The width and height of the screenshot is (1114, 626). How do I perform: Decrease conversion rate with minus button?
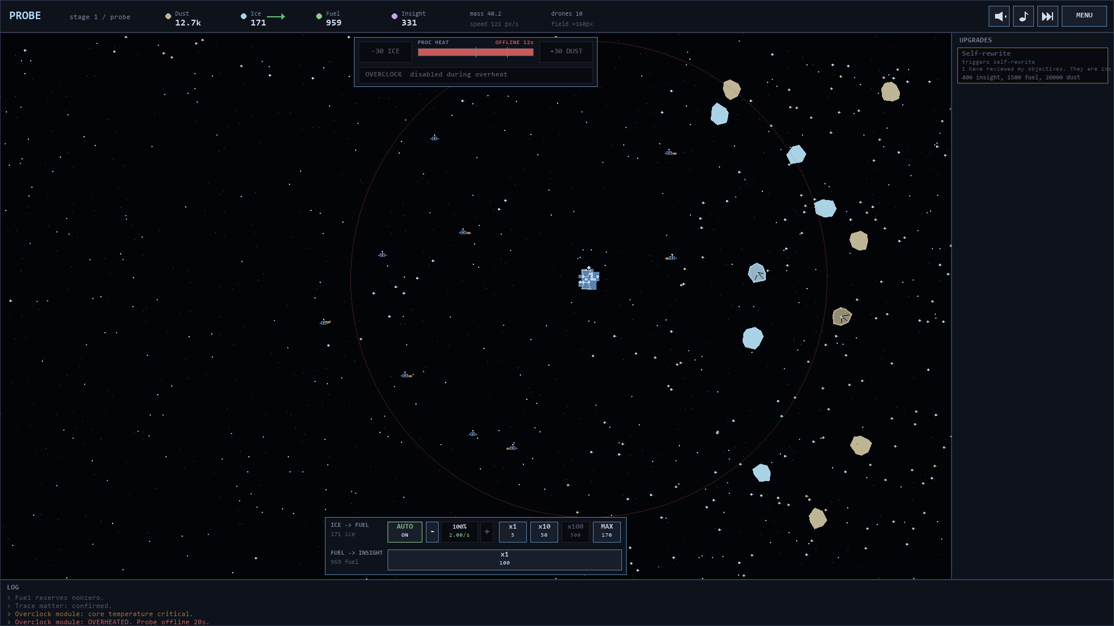pyautogui.click(x=432, y=532)
